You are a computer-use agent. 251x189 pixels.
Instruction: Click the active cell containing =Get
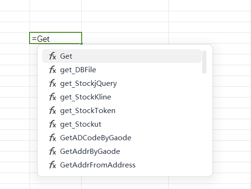55,38
